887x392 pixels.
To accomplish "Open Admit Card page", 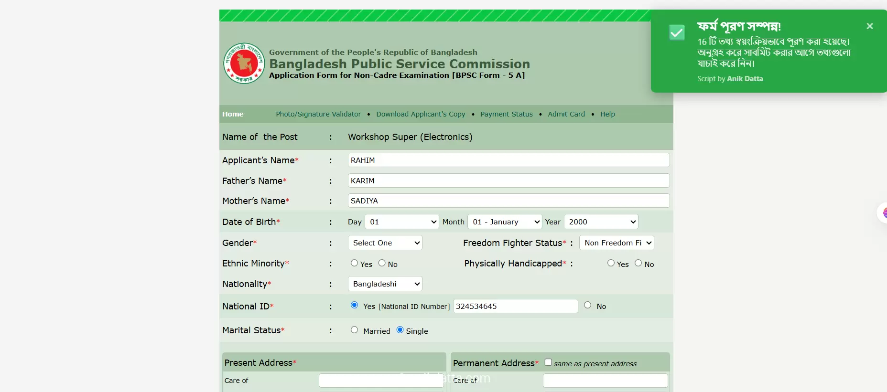I will [x=566, y=114].
